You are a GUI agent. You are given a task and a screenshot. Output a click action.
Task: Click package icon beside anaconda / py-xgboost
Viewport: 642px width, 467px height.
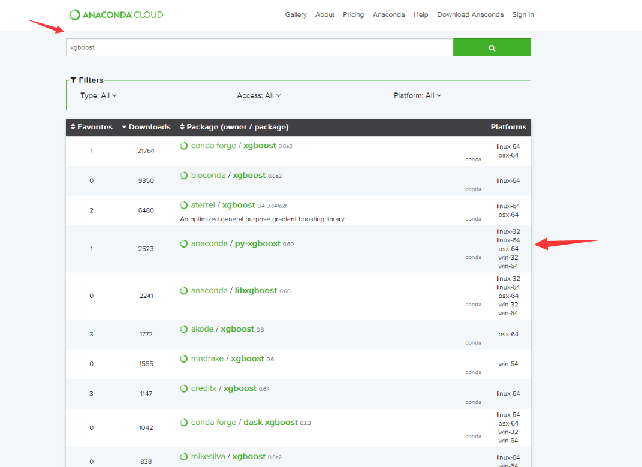pyautogui.click(x=184, y=244)
